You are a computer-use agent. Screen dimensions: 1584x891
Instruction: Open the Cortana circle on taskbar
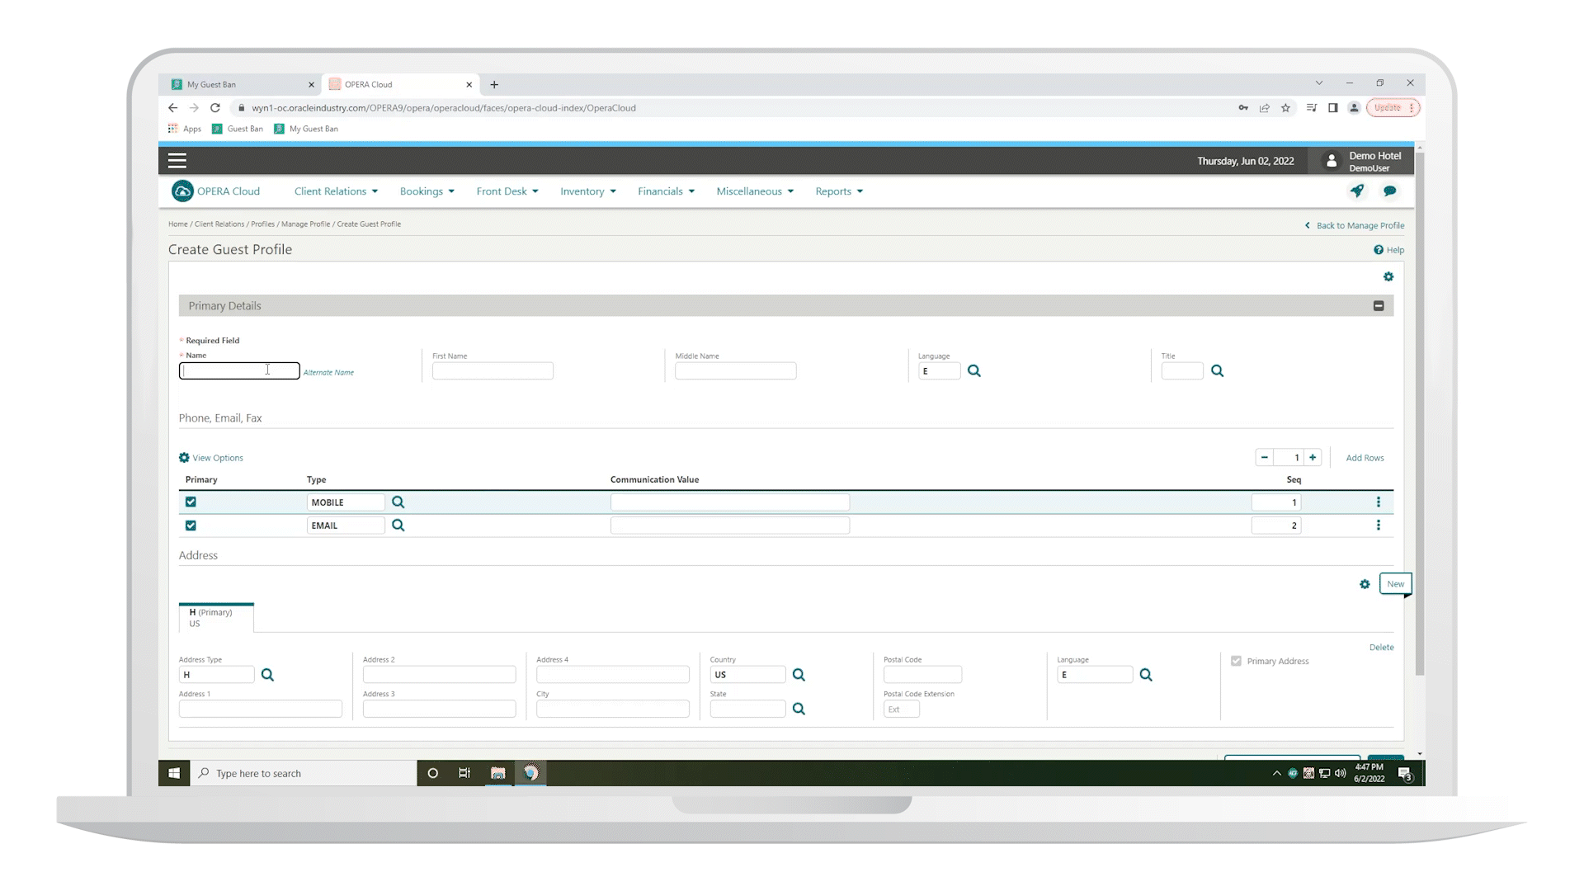(433, 773)
